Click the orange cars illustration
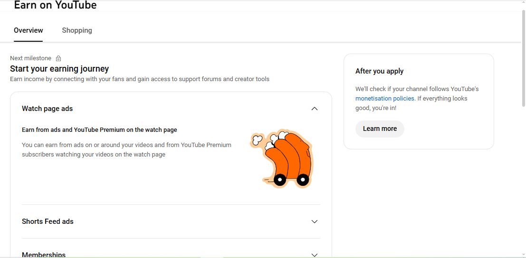The image size is (526, 258). coord(283,159)
